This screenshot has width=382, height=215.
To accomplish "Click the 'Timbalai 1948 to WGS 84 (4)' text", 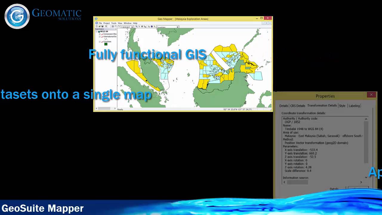I will point(304,129).
